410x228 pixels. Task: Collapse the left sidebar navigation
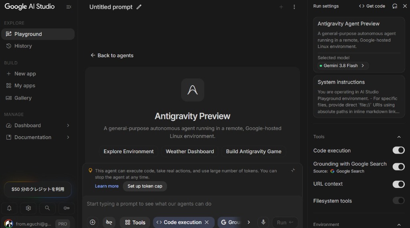[x=69, y=7]
